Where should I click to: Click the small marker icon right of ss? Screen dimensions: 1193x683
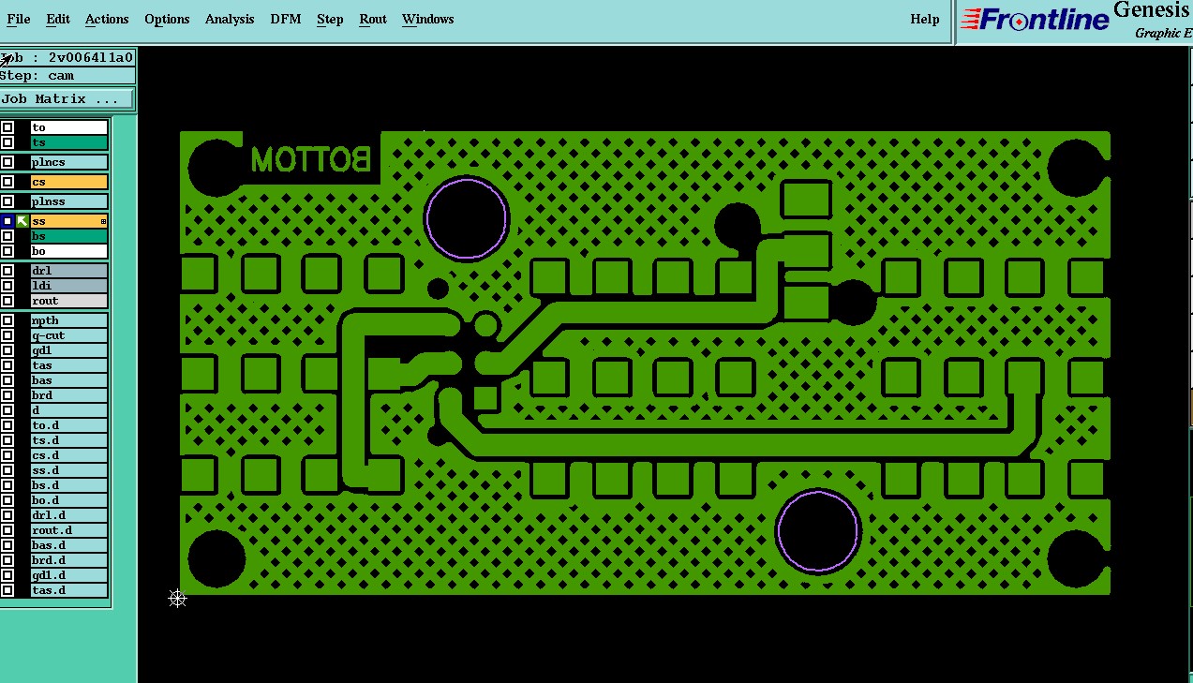[x=103, y=222]
